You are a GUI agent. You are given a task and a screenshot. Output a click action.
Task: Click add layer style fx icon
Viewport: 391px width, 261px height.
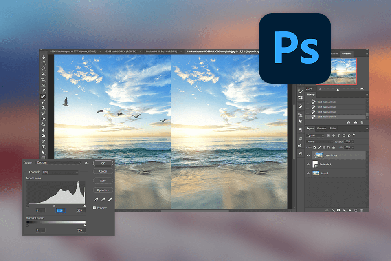tap(333, 210)
